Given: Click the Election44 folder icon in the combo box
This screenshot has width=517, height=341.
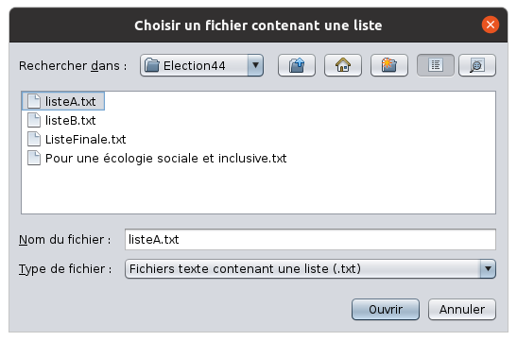Looking at the screenshot, I should point(152,65).
